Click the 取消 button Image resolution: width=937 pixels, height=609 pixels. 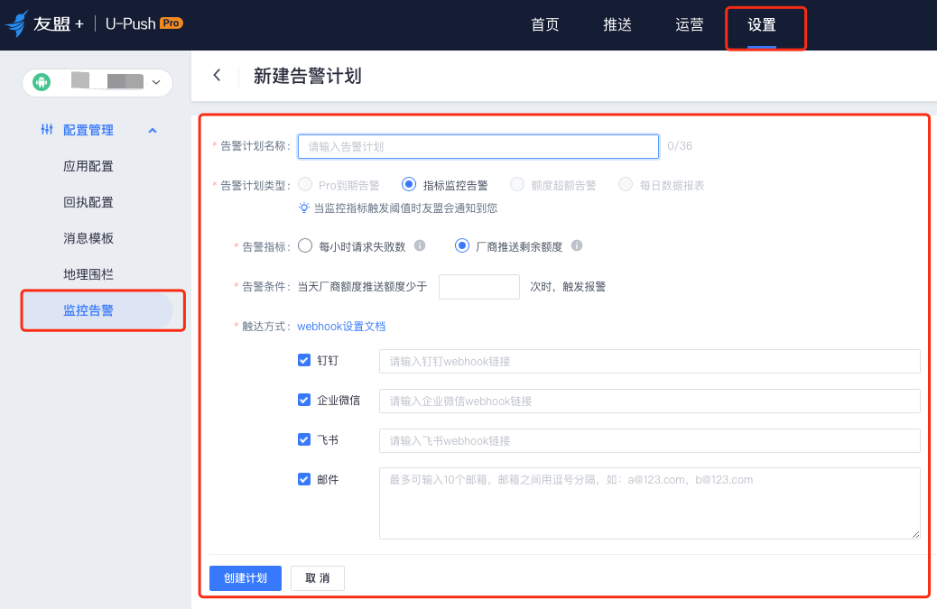tap(318, 578)
